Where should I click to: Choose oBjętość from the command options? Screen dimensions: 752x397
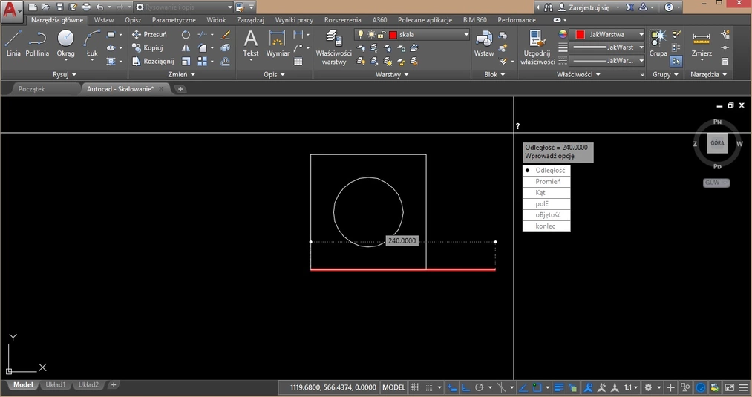[546, 214]
